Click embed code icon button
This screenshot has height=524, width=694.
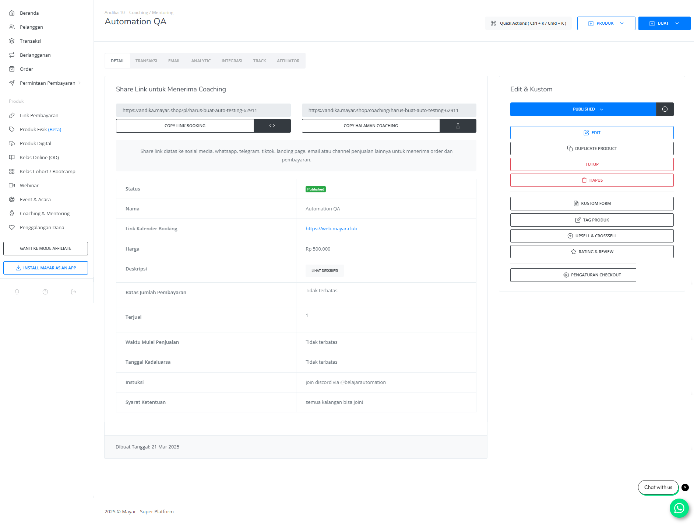pos(272,126)
